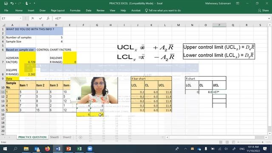Screen dimensions: 272x153
Task: Switch to the Home ribbon tab
Action: (19, 10)
